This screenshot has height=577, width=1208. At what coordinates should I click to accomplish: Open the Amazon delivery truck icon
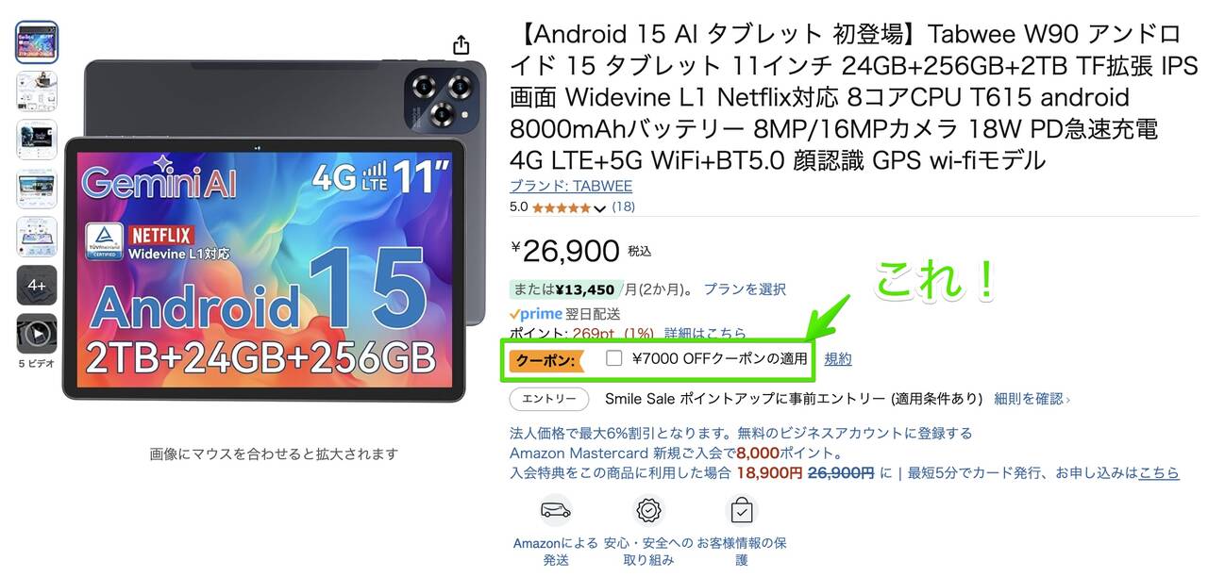[x=556, y=510]
